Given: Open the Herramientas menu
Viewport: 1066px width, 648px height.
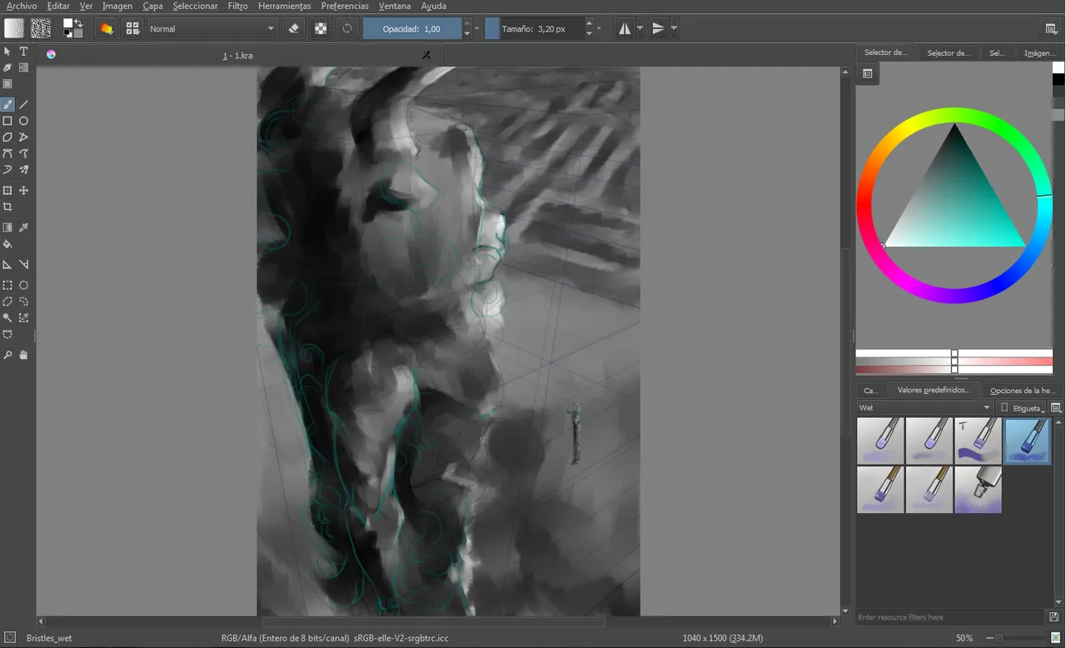Looking at the screenshot, I should (285, 6).
